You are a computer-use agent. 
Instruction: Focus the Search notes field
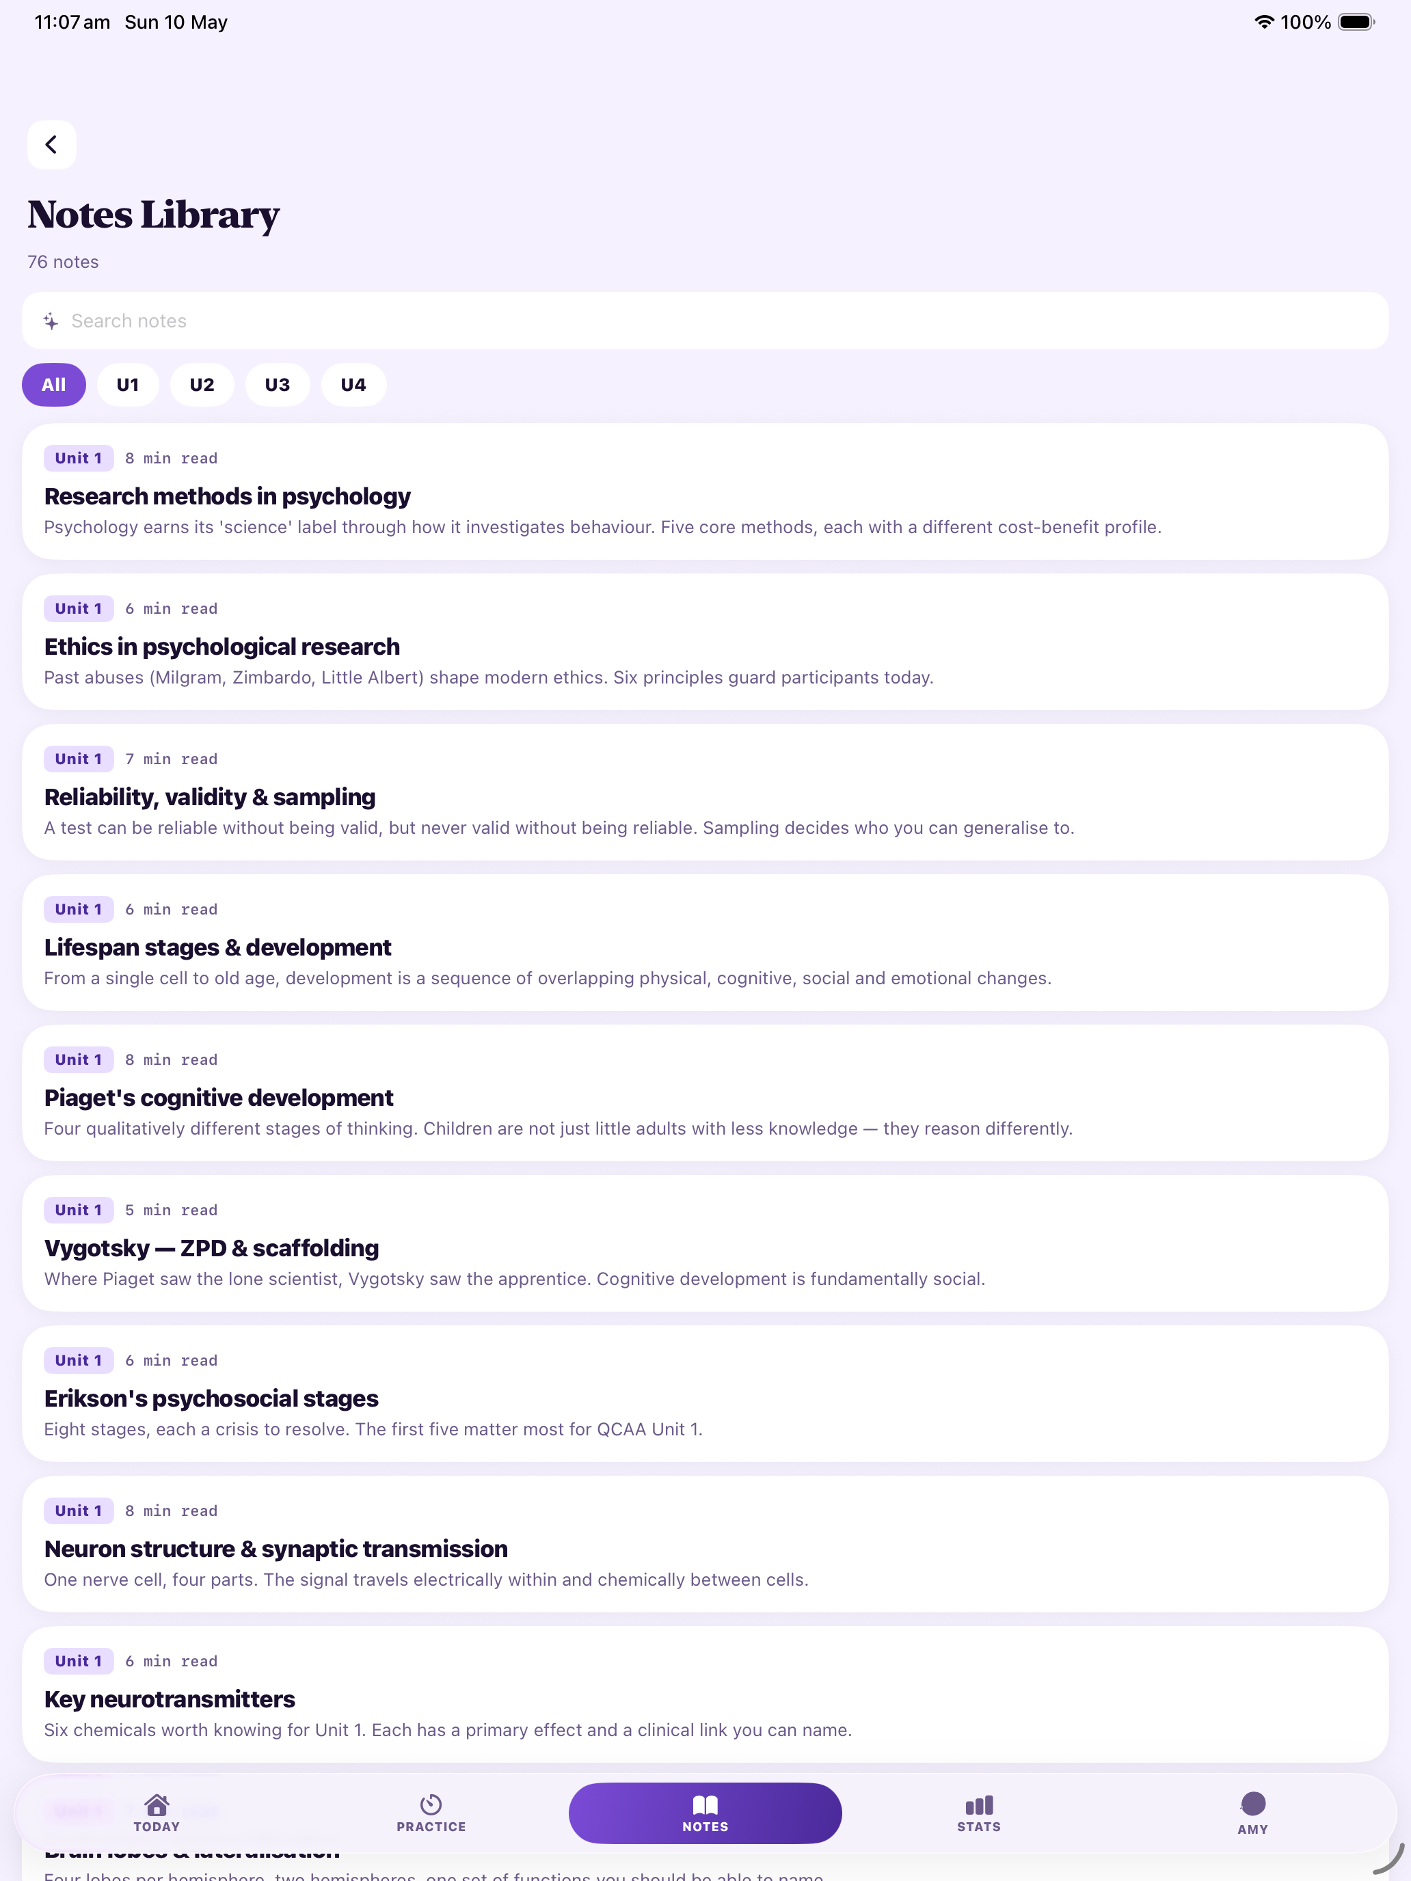[x=705, y=321]
